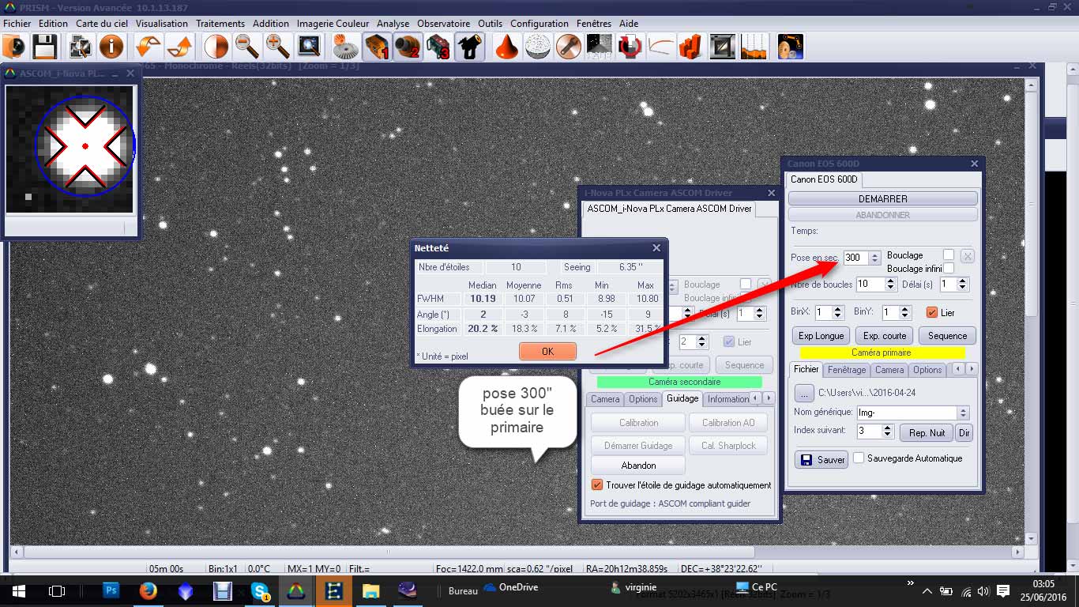Image resolution: width=1079 pixels, height=607 pixels.
Task: Open the Traitements menu
Action: coord(220,24)
